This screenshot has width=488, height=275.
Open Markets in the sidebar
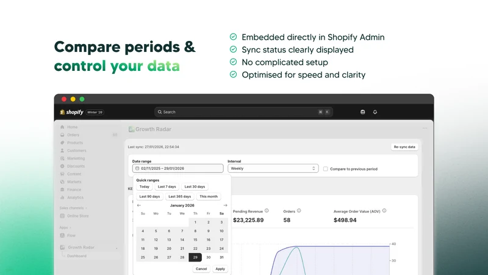(74, 182)
